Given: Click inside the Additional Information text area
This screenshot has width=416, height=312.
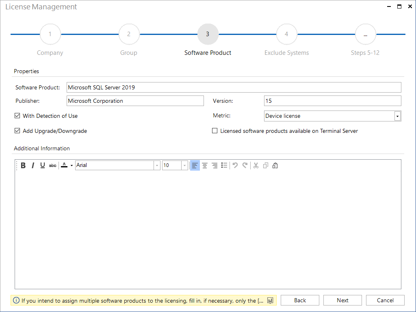Looking at the screenshot, I should click(208, 230).
